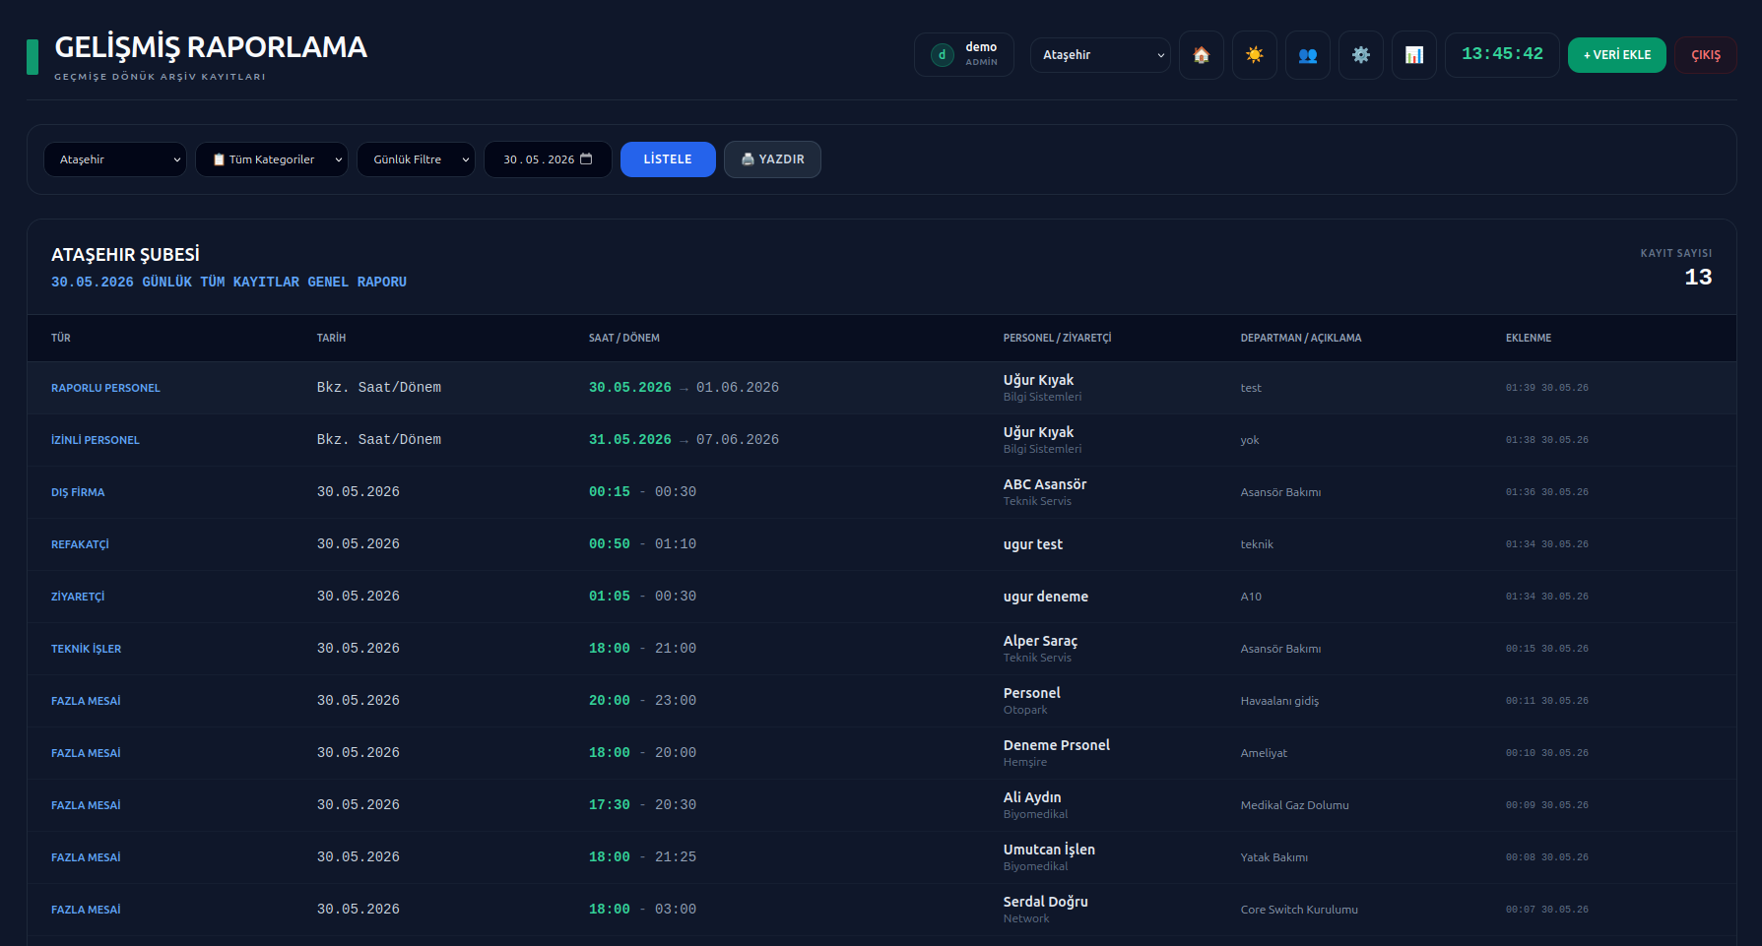The width and height of the screenshot is (1762, 946).
Task: Click the LİSTELE button
Action: coord(668,159)
